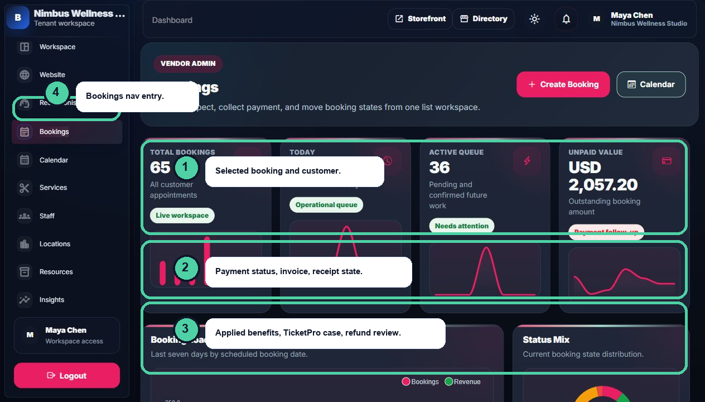This screenshot has width=705, height=402.
Task: Click the Insights chart icon
Action: [25, 300]
